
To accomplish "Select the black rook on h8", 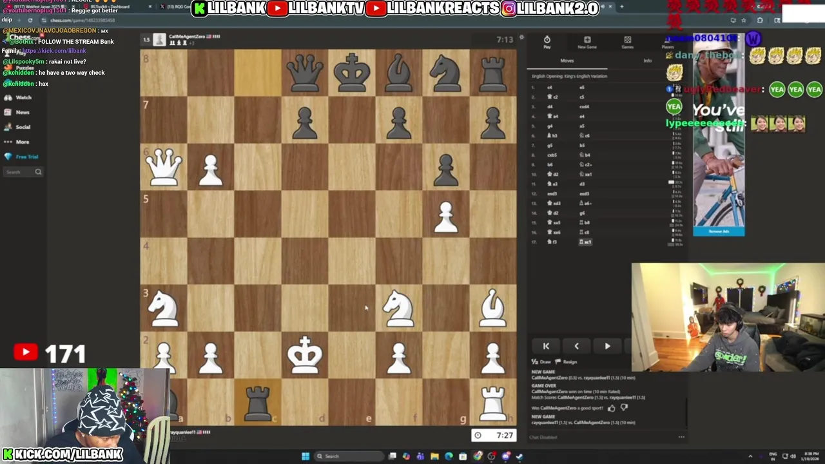I will 493,73.
